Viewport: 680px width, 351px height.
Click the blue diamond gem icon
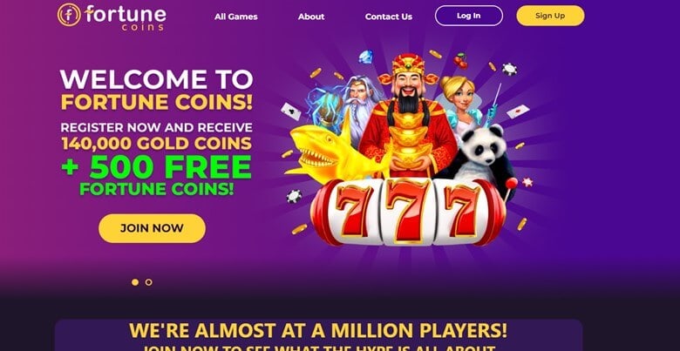(365, 57)
